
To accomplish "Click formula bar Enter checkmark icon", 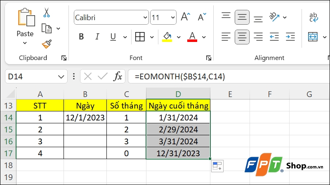I will (x=102, y=76).
